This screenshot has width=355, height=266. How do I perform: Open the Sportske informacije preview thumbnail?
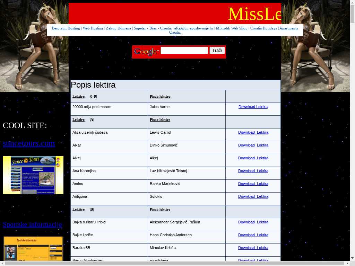tap(33, 248)
